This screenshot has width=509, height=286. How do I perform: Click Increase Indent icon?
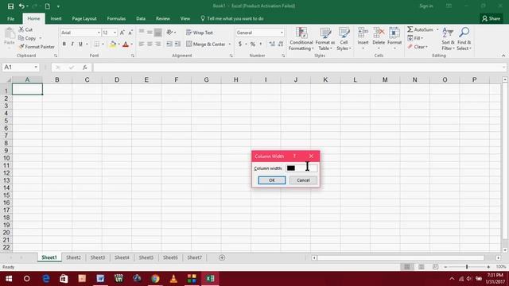tap(177, 44)
